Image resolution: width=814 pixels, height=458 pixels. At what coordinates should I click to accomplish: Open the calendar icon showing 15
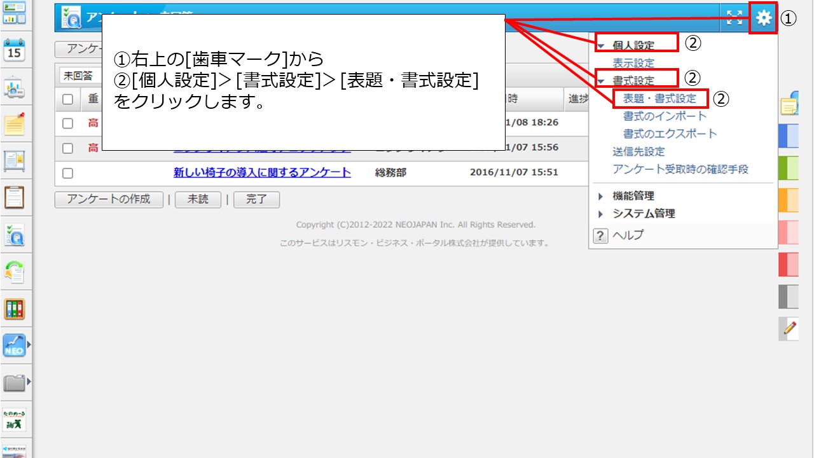tap(15, 50)
